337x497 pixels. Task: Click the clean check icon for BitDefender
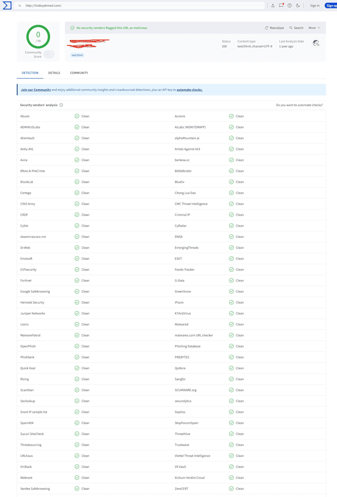pos(231,171)
